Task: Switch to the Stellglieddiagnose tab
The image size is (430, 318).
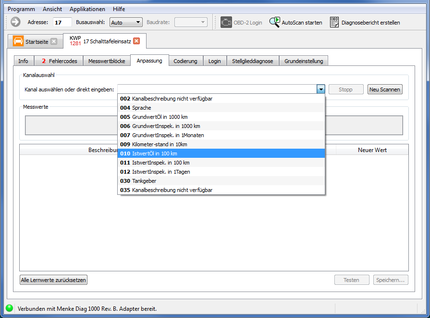Action: (252, 61)
